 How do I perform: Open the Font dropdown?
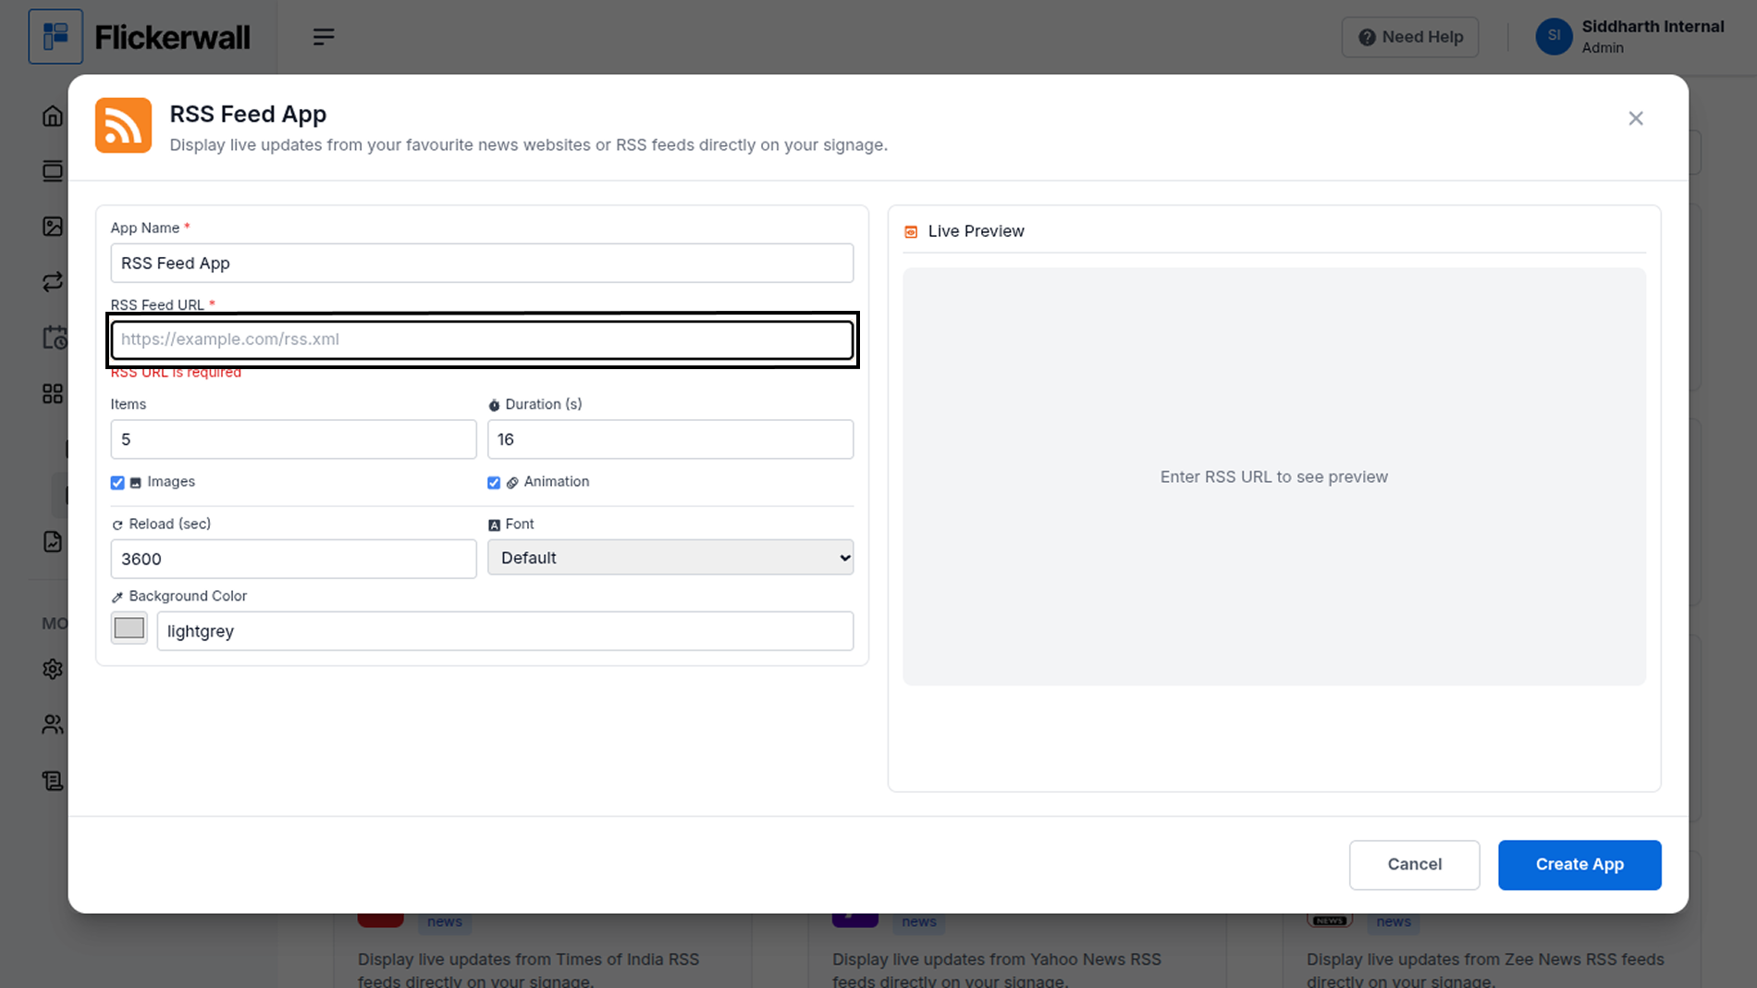pos(670,558)
